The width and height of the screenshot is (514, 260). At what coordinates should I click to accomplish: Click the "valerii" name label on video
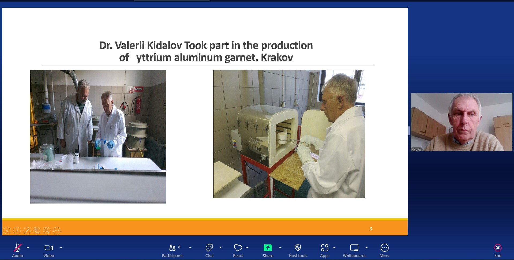click(x=416, y=149)
